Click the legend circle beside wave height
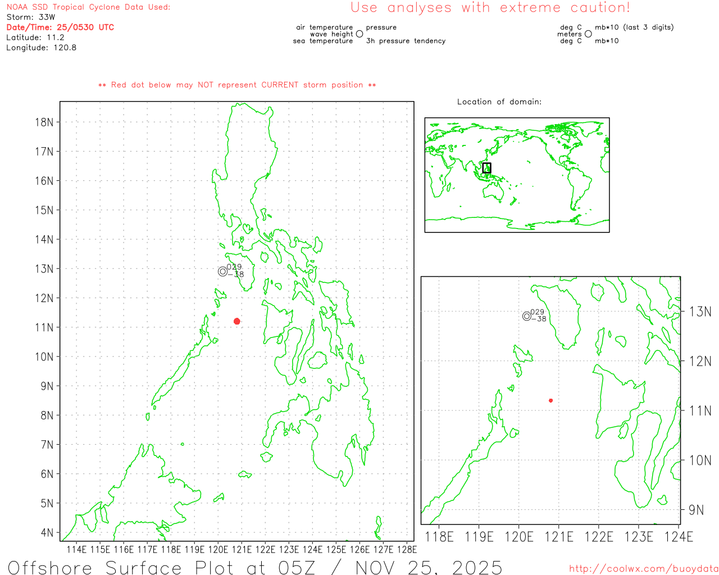This screenshot has width=719, height=575. 359,34
